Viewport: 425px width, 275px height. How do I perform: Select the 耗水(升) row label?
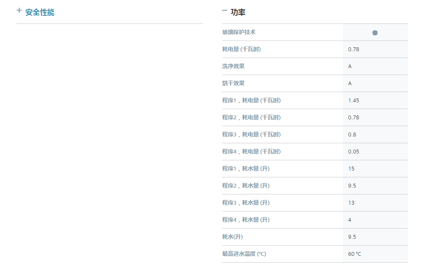tap(232, 237)
